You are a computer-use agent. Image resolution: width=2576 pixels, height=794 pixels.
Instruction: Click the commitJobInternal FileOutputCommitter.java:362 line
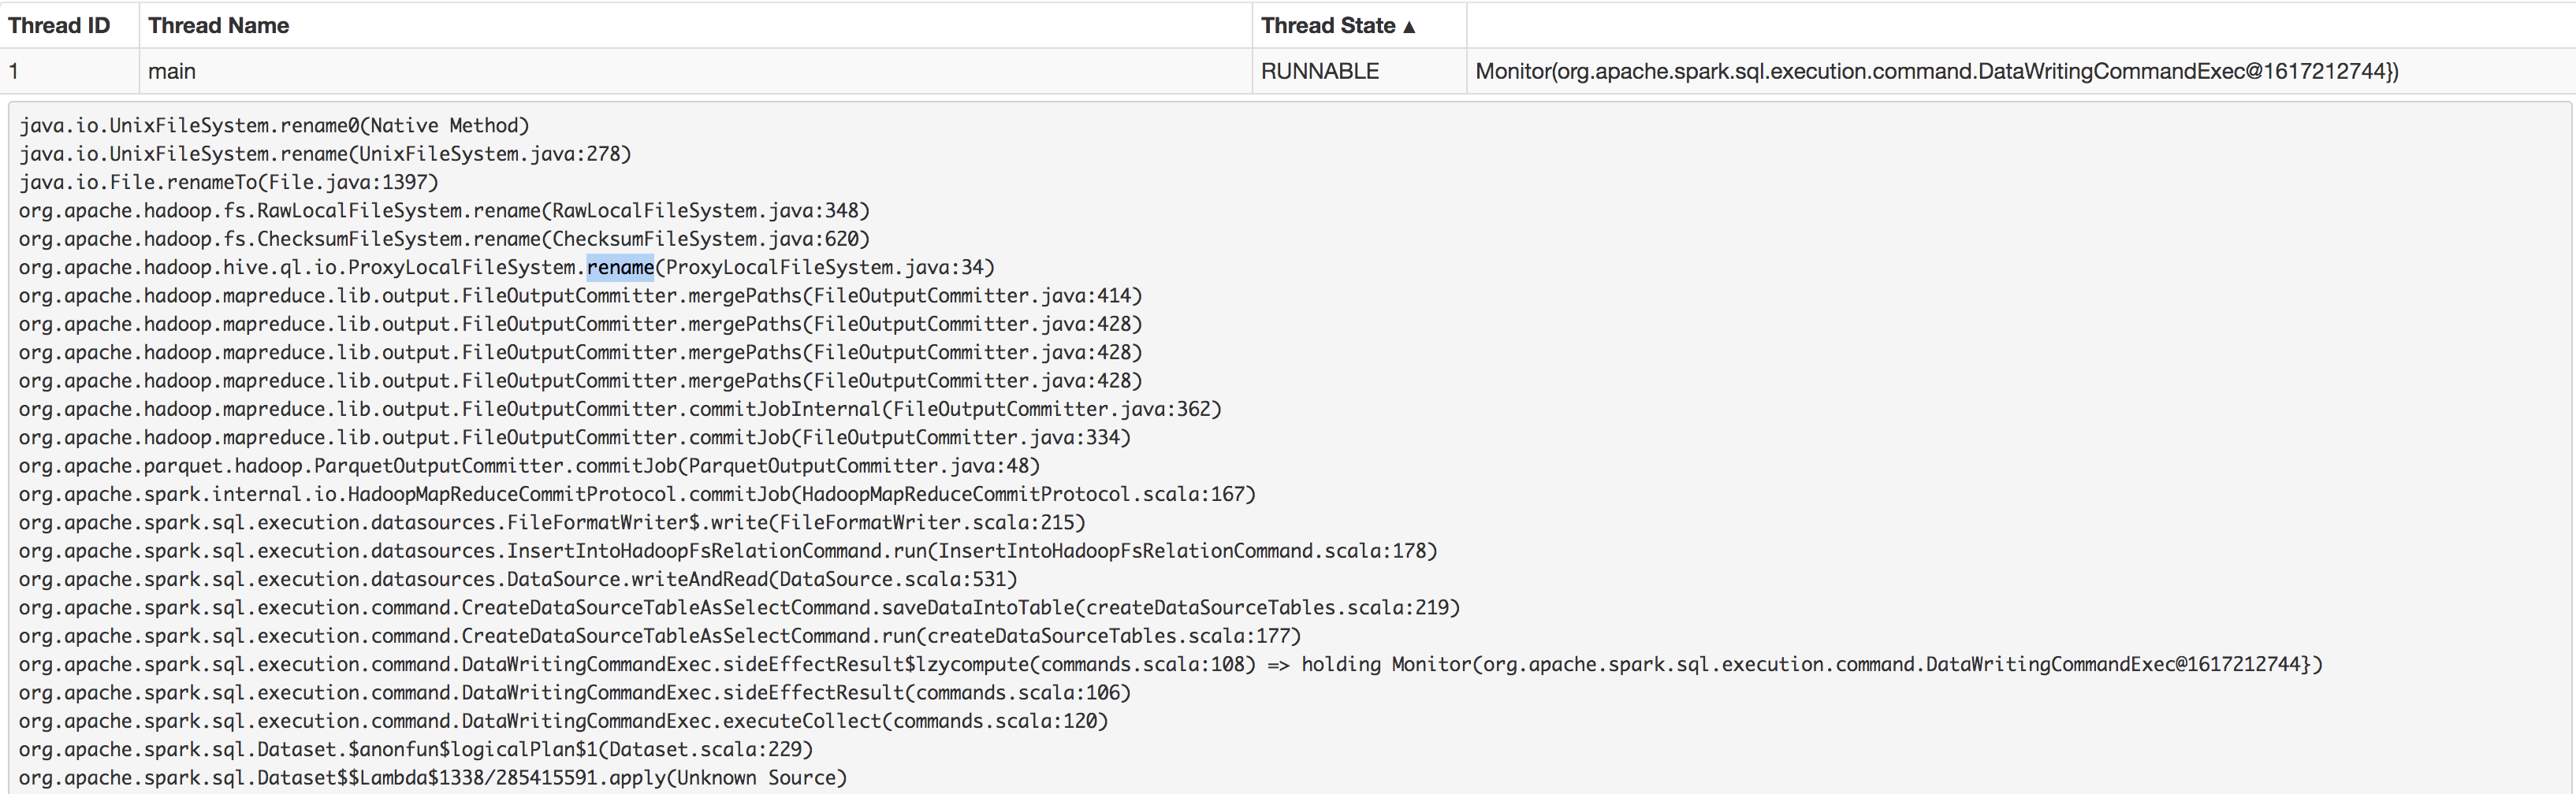[620, 410]
